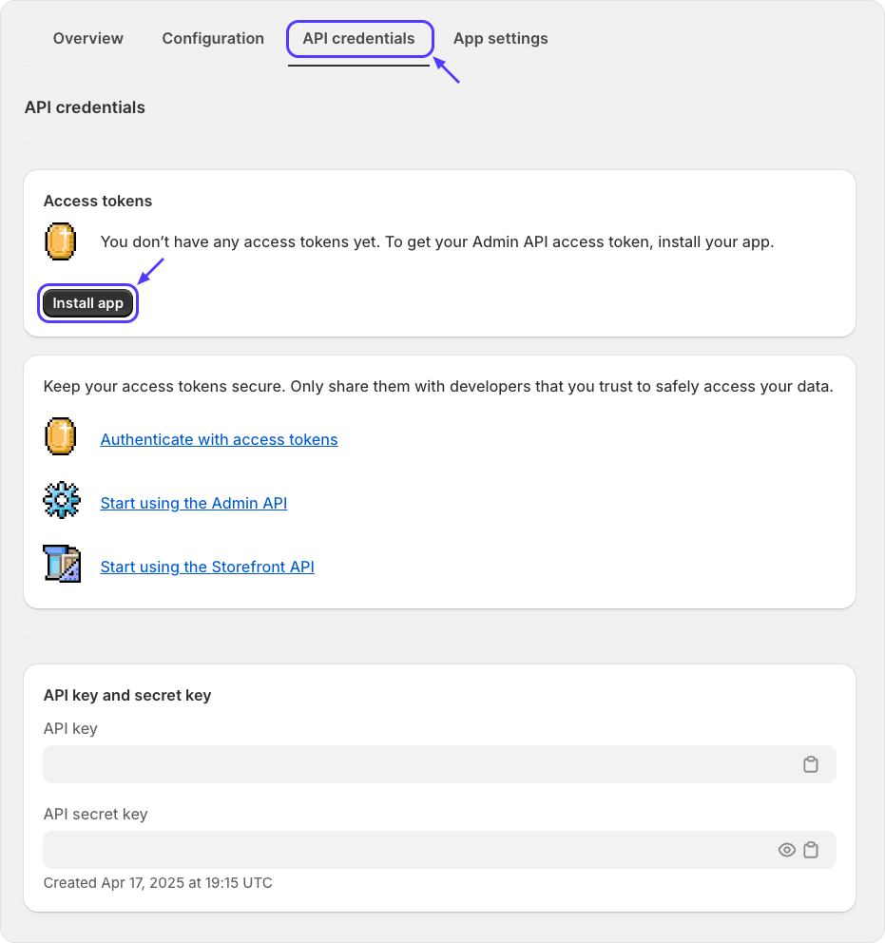Select the API credentials tab
The height and width of the screenshot is (943, 885).
358,39
